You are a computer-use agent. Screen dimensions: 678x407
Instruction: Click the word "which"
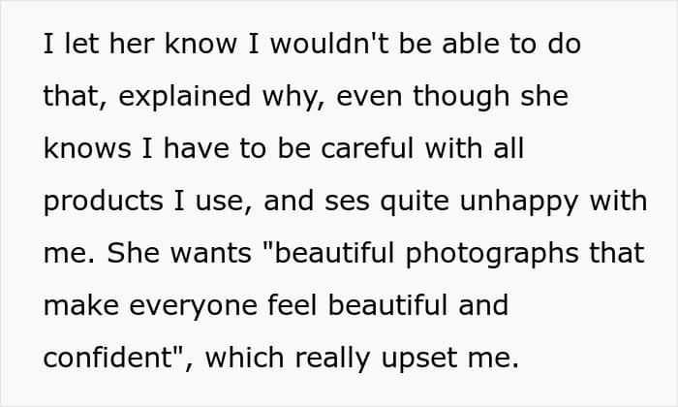click(x=244, y=358)
